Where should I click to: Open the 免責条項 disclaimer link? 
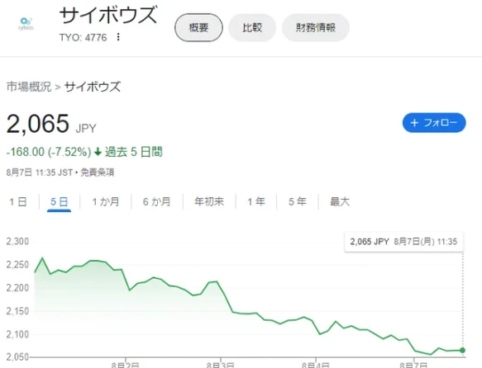tap(97, 172)
